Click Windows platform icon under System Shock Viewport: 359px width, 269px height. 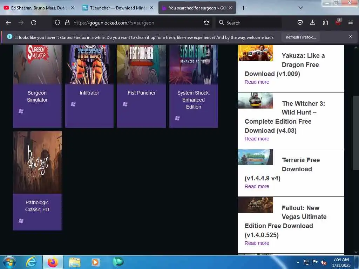coord(177,118)
